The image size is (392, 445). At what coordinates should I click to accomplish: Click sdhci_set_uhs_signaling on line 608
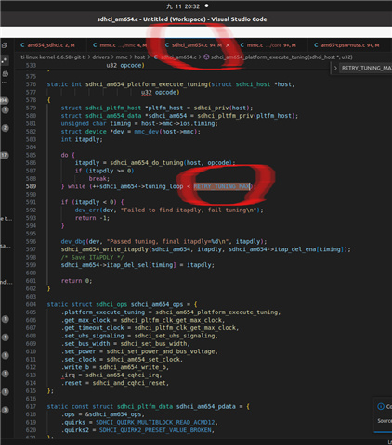(176, 336)
